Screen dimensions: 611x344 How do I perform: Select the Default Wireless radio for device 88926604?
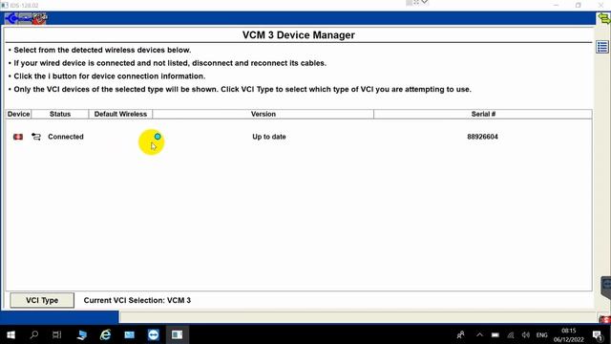(158, 136)
